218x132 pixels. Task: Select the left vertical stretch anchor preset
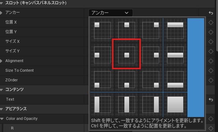[102, 105]
